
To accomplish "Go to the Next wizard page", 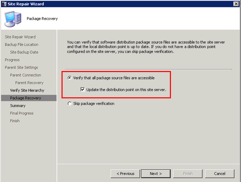I will coord(156,173).
